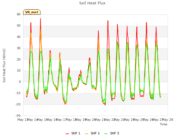Click the orange SHF 2 legend swatch

click(x=86, y=134)
